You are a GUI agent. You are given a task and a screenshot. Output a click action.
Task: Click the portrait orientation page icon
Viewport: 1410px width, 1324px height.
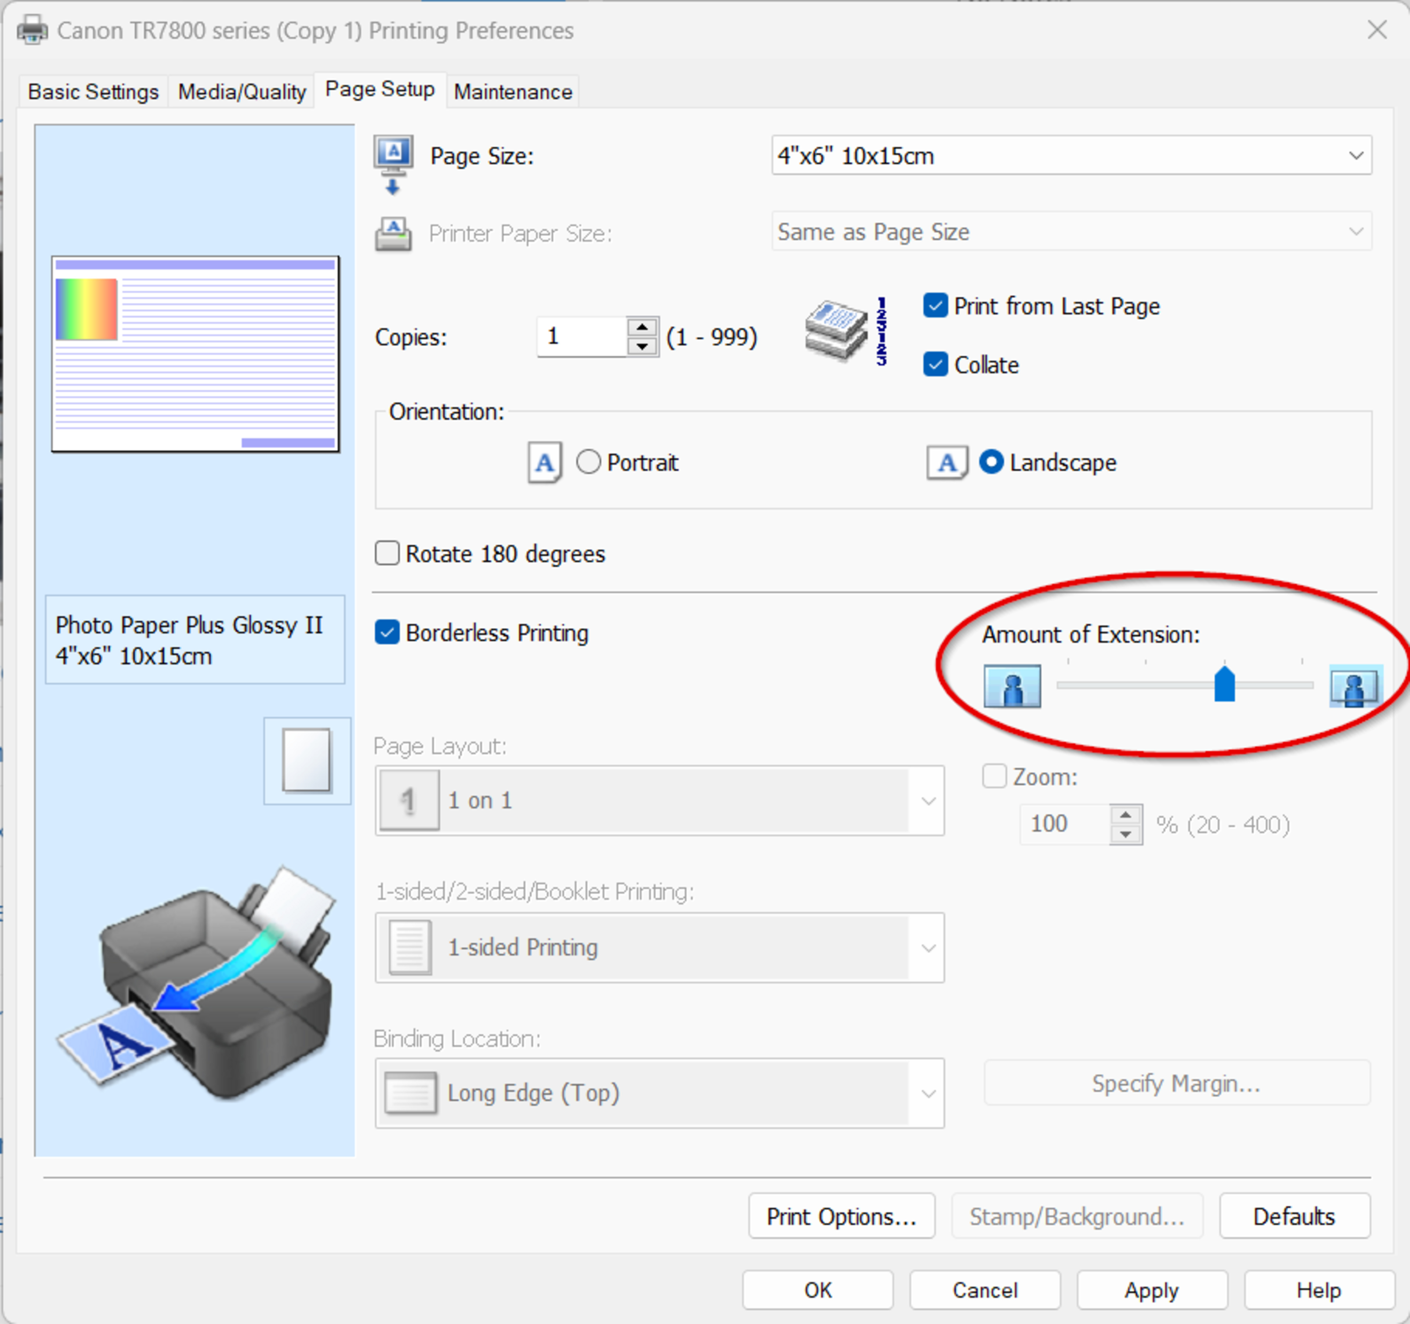pyautogui.click(x=544, y=463)
